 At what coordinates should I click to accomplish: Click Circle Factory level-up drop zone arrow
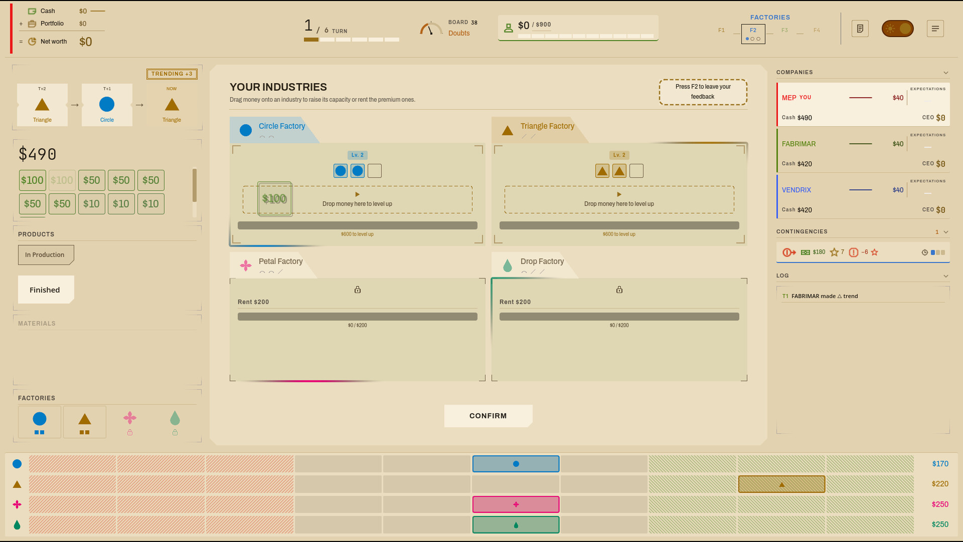point(357,194)
